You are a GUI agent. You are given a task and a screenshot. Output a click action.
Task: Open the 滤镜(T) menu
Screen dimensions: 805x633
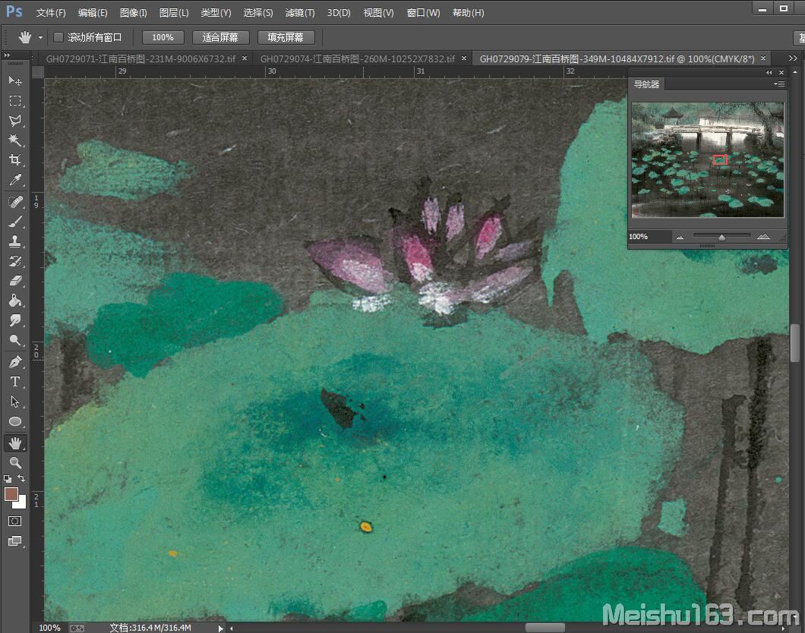click(300, 13)
